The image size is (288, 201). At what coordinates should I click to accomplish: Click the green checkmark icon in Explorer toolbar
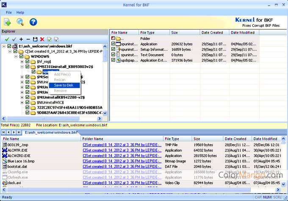tap(6, 39)
